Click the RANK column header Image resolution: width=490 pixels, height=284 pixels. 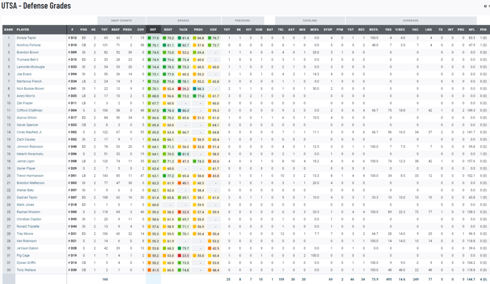[x=9, y=29]
